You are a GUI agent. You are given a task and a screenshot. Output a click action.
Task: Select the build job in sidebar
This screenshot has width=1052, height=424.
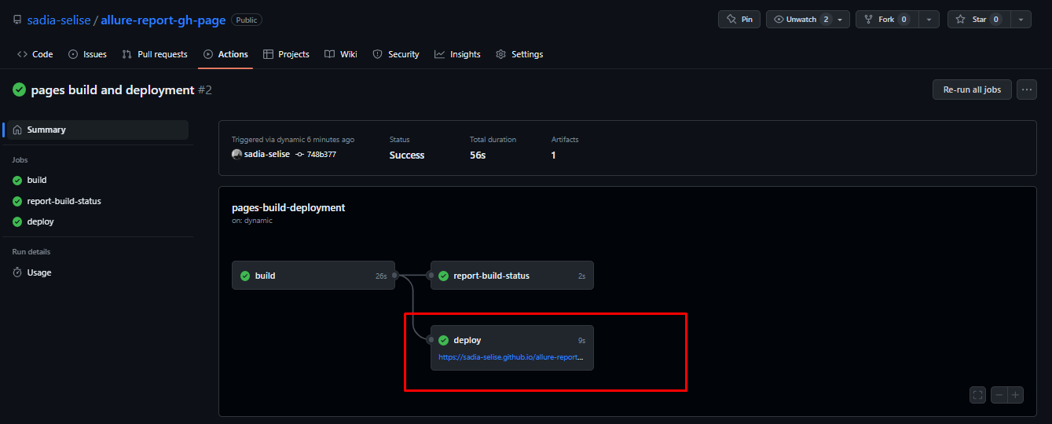[x=37, y=180]
